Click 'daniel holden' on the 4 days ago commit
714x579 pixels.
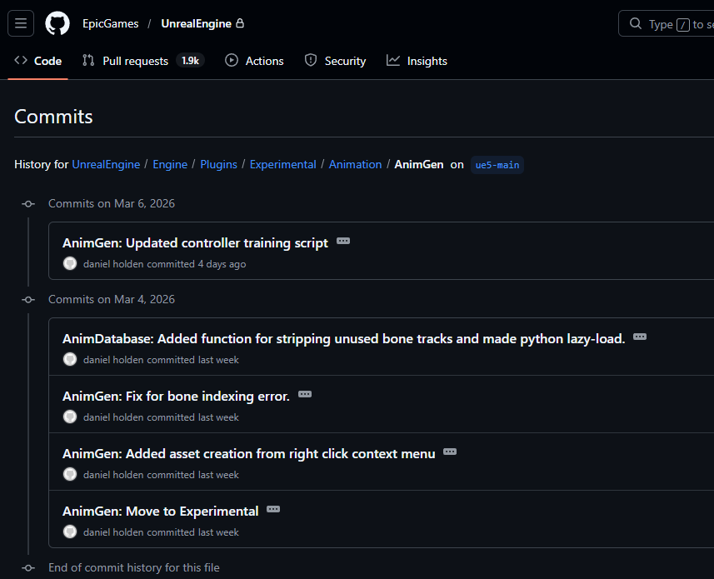pyautogui.click(x=113, y=264)
